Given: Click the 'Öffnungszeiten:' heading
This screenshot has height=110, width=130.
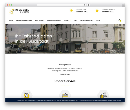Looking at the screenshot, I should point(65,65).
